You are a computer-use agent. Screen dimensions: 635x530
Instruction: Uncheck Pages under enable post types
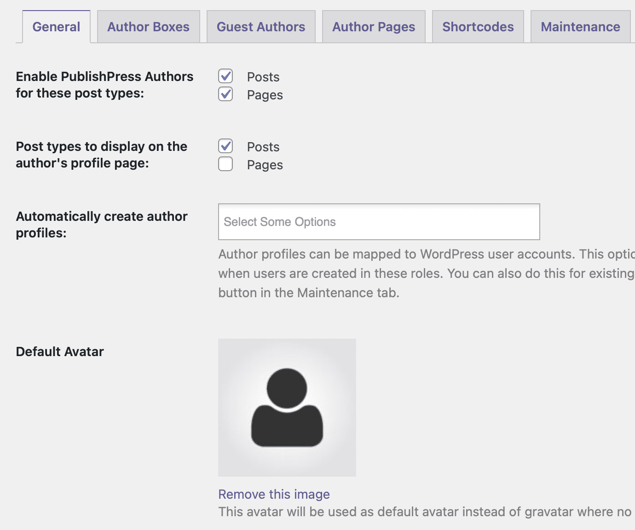(225, 94)
